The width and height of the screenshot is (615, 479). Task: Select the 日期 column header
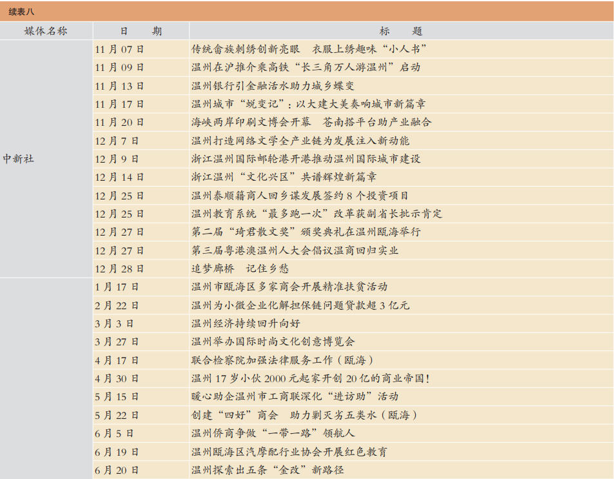(x=141, y=31)
